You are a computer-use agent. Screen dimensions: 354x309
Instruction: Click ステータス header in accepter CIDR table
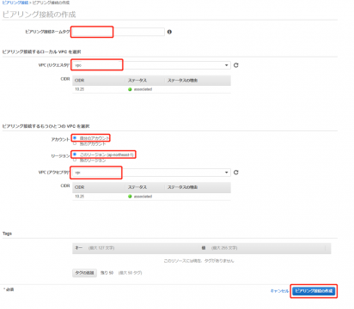point(137,187)
